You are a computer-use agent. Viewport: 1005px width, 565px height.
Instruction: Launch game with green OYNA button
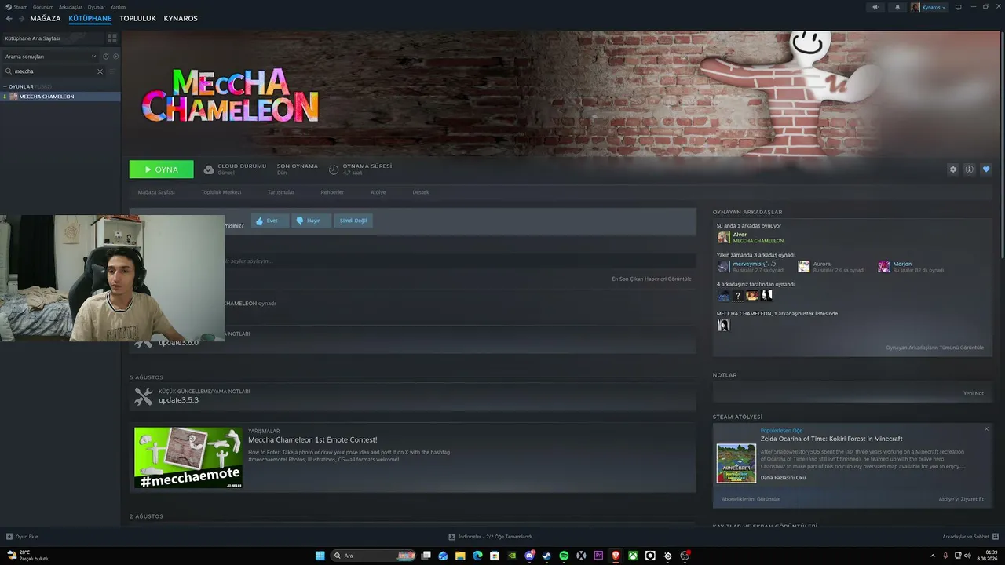[x=161, y=169]
